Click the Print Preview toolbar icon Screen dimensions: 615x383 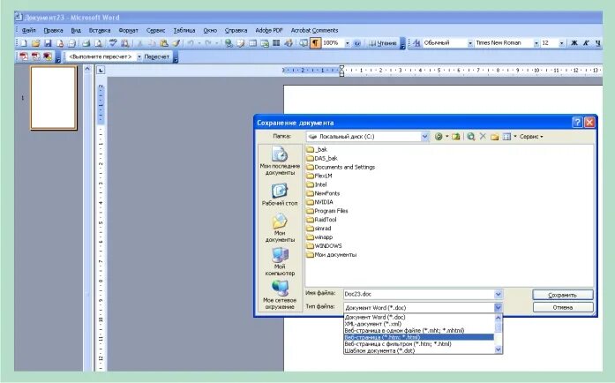pyautogui.click(x=98, y=43)
